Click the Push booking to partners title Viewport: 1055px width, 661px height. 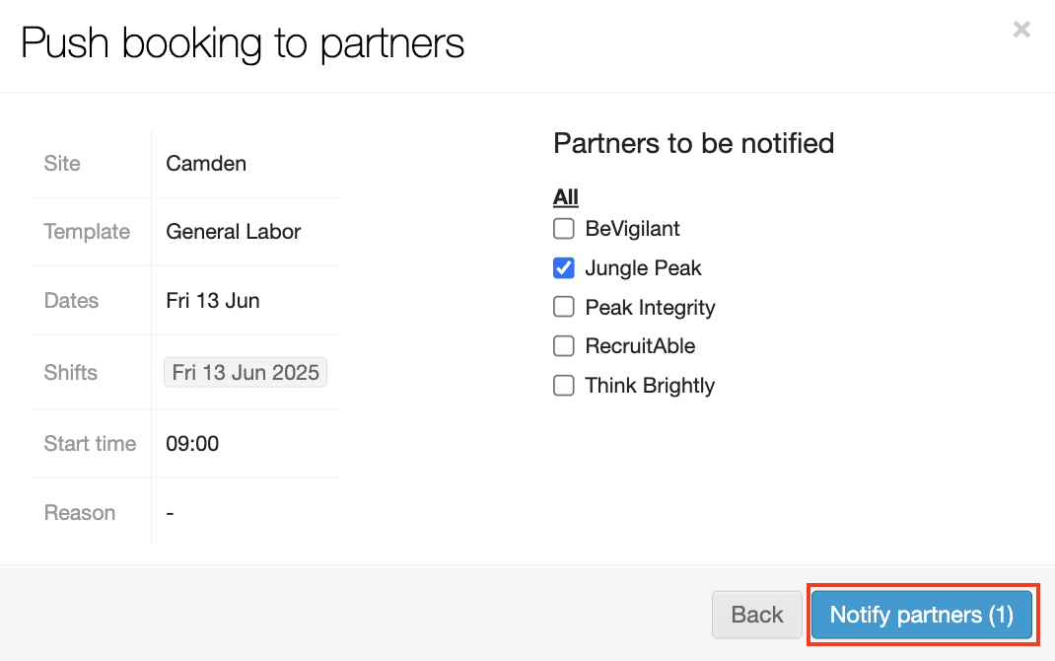(243, 44)
